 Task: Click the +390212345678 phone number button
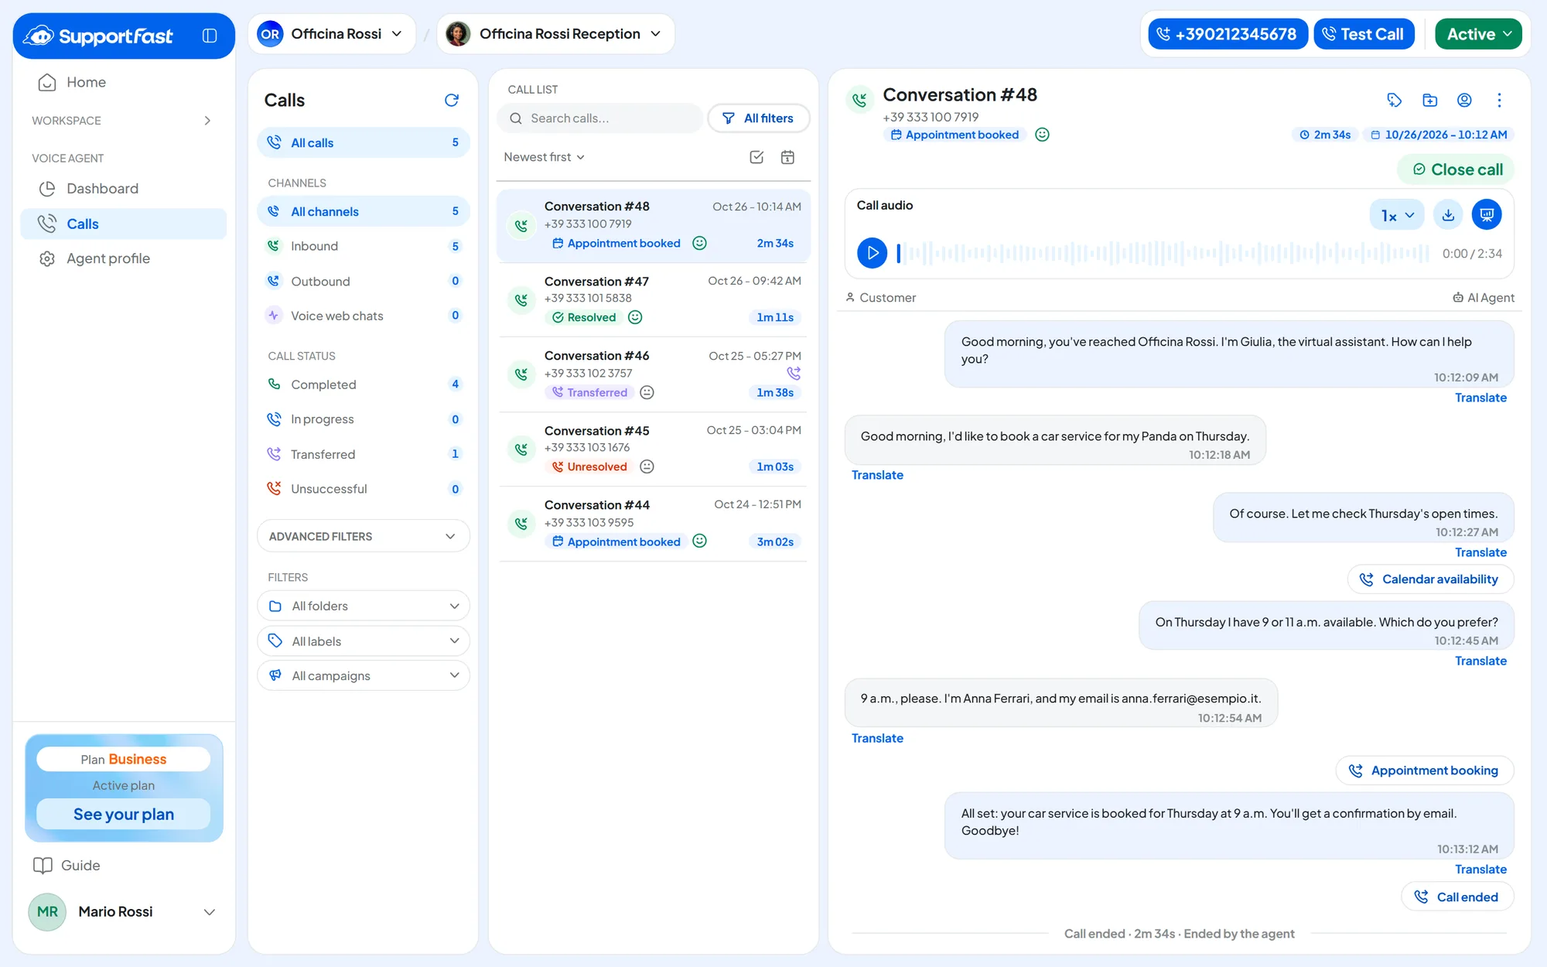click(x=1228, y=34)
